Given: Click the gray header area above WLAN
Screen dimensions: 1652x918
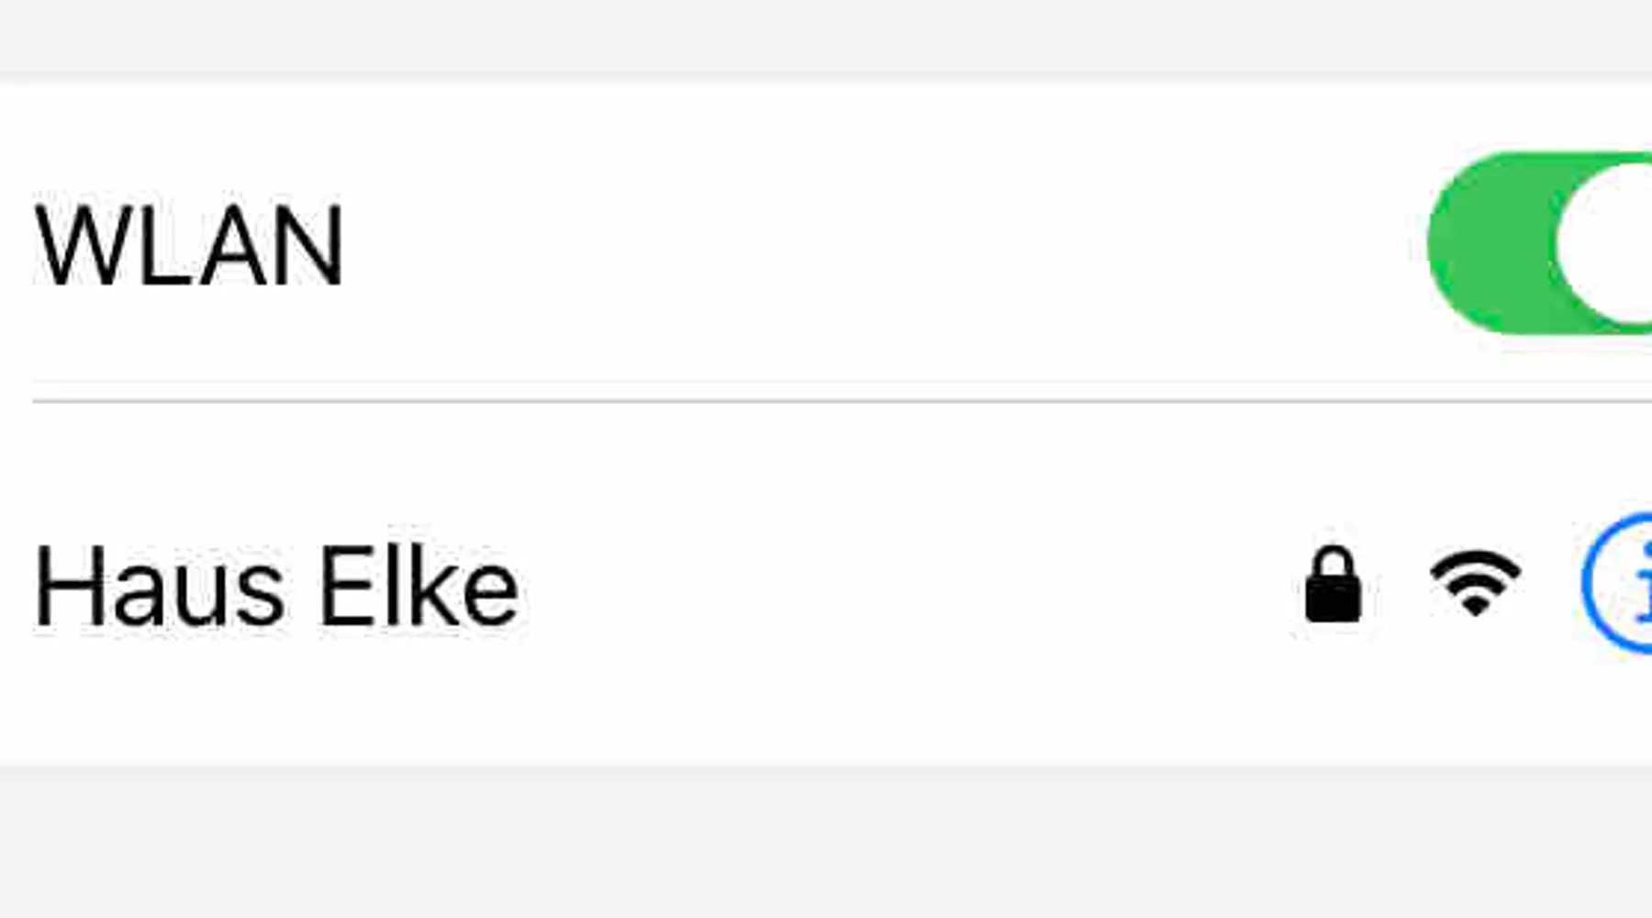Looking at the screenshot, I should point(826,35).
